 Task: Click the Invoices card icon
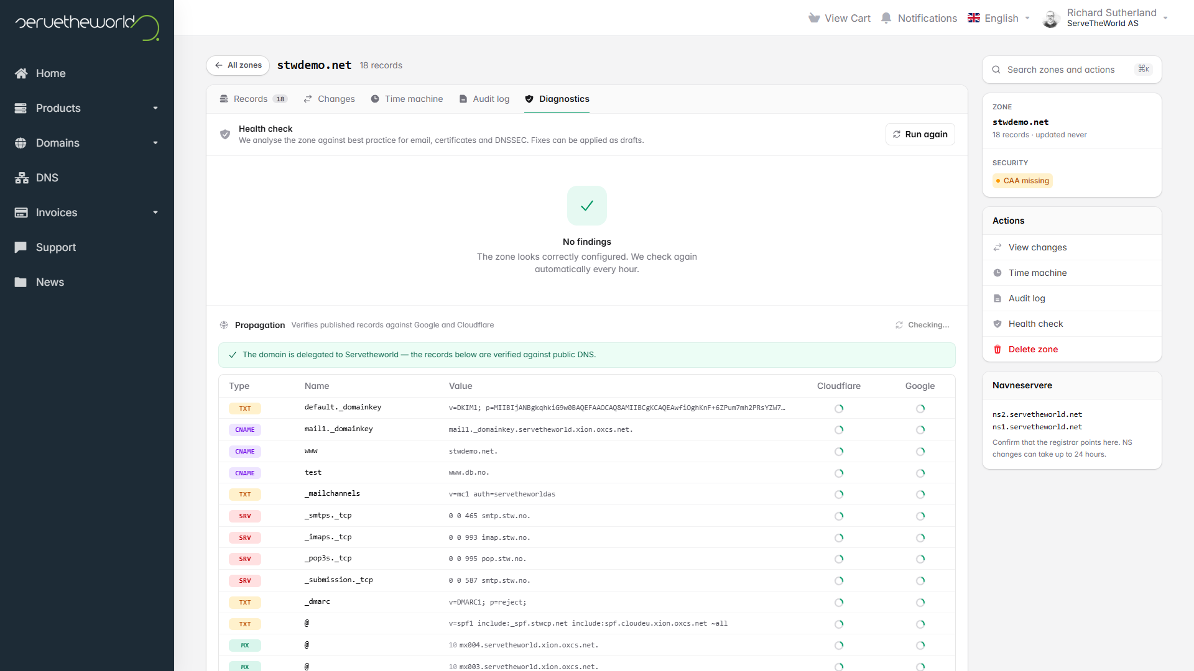[x=21, y=212]
